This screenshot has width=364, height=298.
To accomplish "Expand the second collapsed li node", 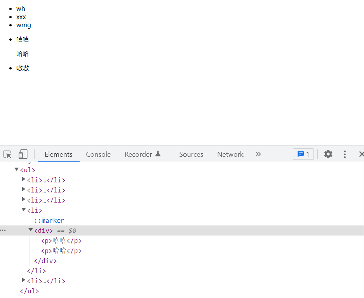I will click(x=23, y=189).
